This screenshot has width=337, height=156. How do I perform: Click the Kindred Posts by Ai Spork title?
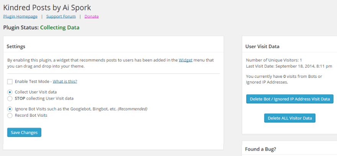[47, 7]
